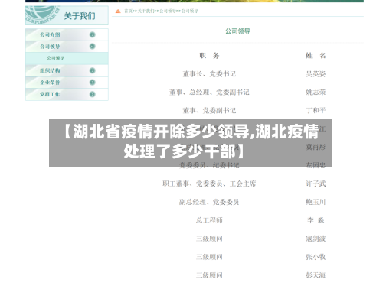Select the name 姚志荣 in the table

[x=316, y=93]
